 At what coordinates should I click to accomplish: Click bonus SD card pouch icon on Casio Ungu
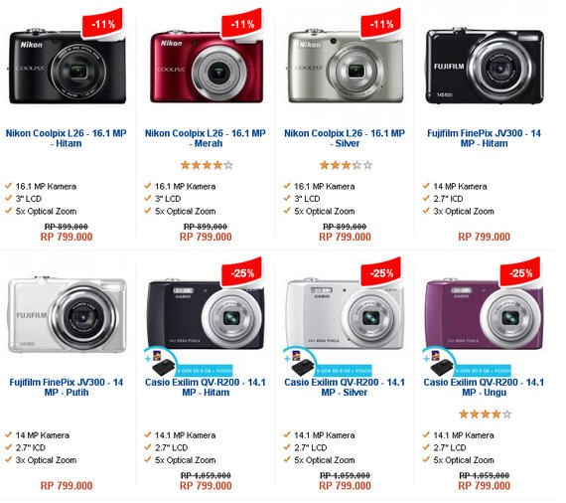467,363
